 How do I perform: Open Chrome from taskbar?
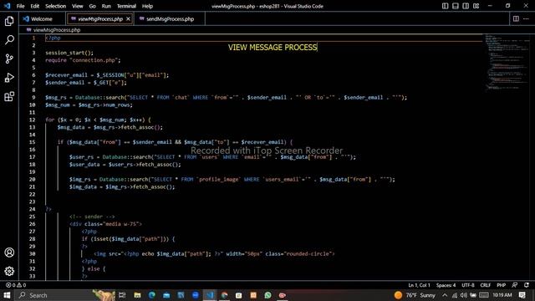224,295
